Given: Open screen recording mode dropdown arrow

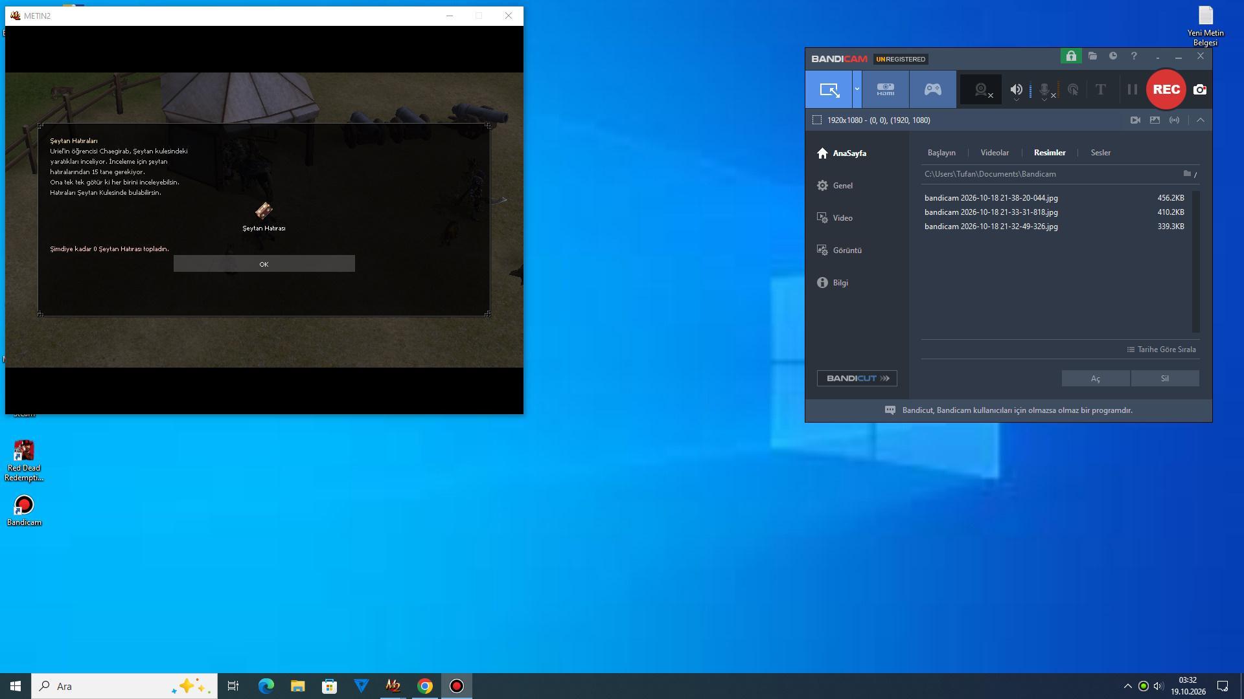Looking at the screenshot, I should tap(857, 89).
